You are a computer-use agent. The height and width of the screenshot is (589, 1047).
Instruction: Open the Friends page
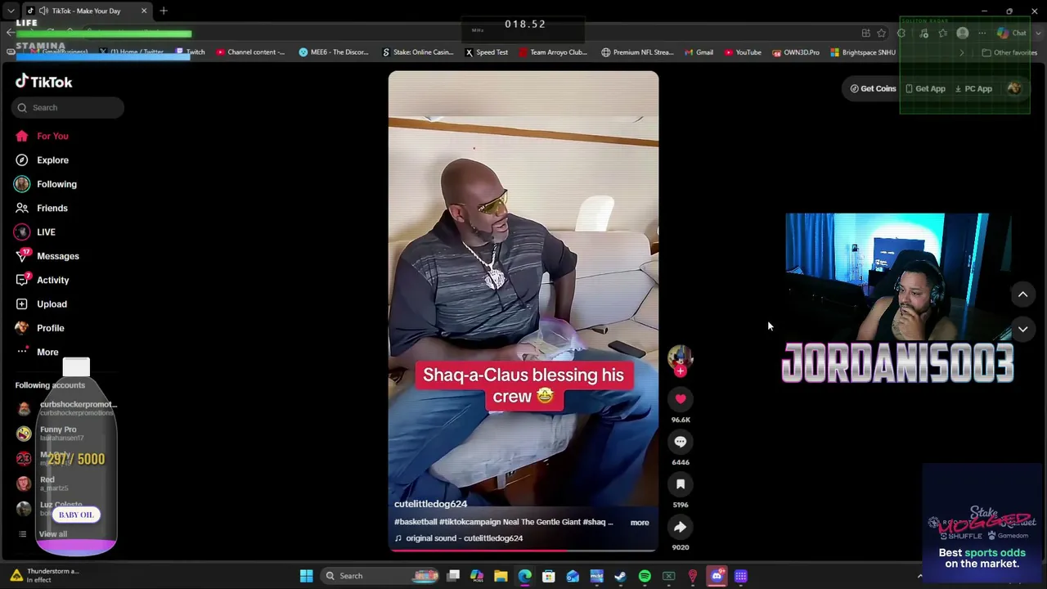(41, 208)
